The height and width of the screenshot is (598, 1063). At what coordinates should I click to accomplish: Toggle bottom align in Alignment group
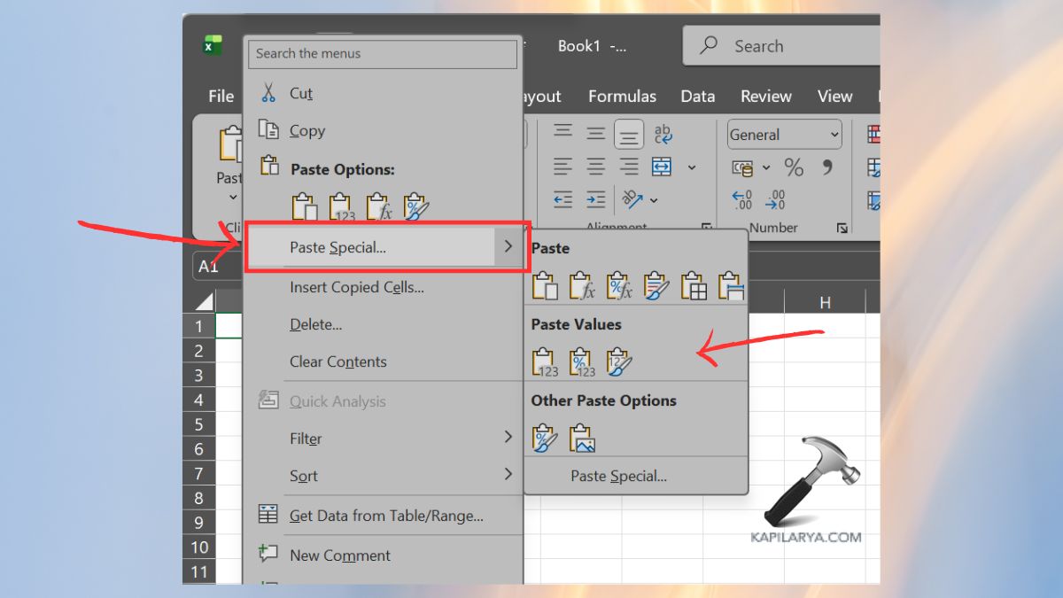coord(629,135)
